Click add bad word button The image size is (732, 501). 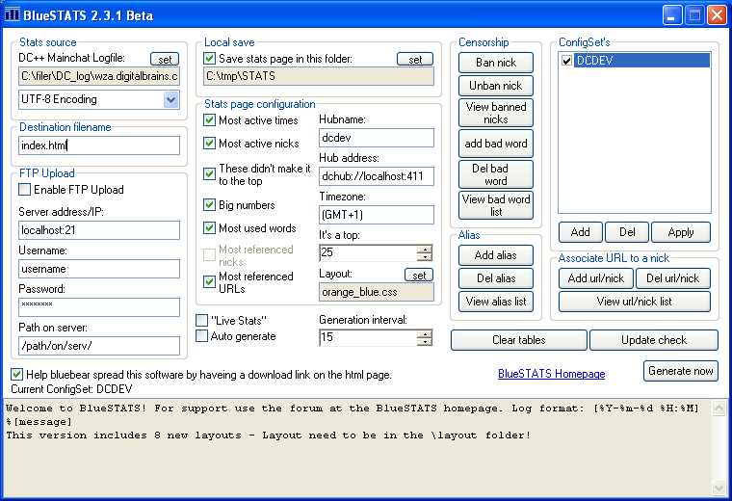pyautogui.click(x=496, y=144)
